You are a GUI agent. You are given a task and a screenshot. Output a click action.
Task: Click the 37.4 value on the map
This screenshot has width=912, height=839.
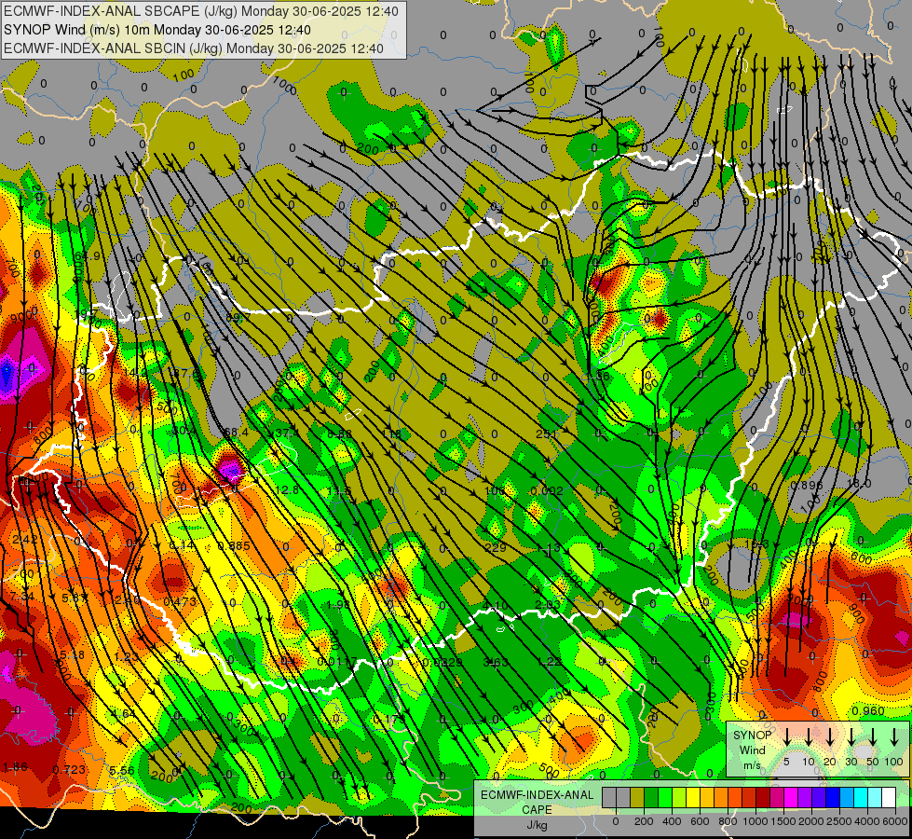(x=287, y=433)
